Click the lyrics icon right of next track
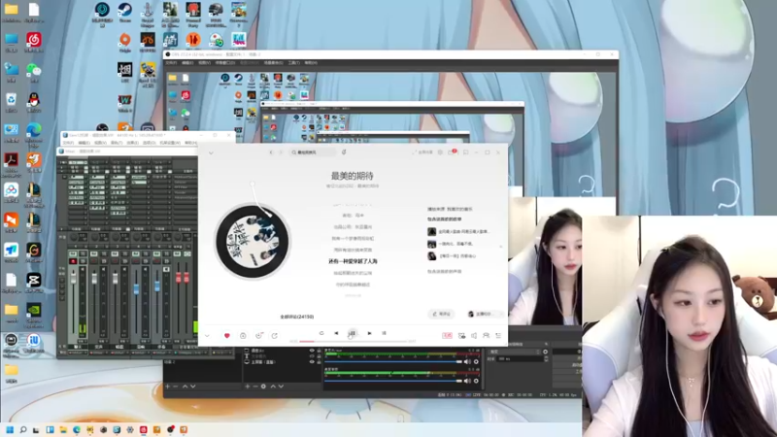 point(384,333)
